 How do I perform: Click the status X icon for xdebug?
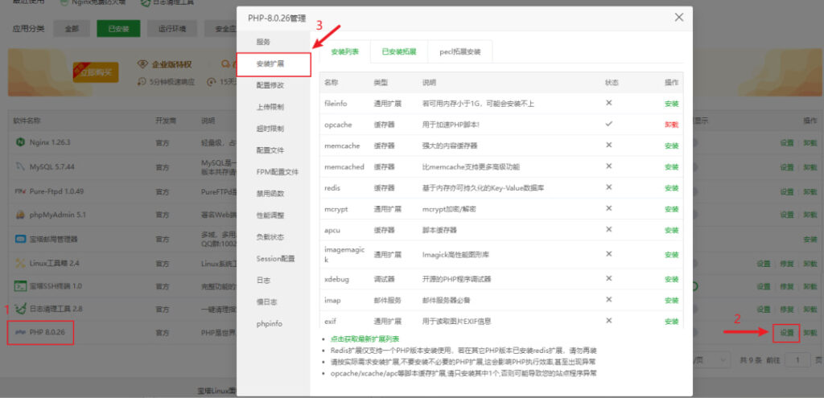(x=608, y=278)
